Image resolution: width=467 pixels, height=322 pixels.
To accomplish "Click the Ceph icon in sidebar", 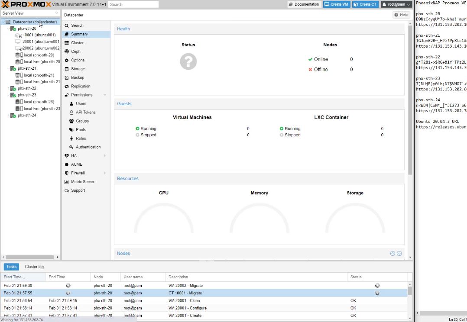I will coord(67,52).
